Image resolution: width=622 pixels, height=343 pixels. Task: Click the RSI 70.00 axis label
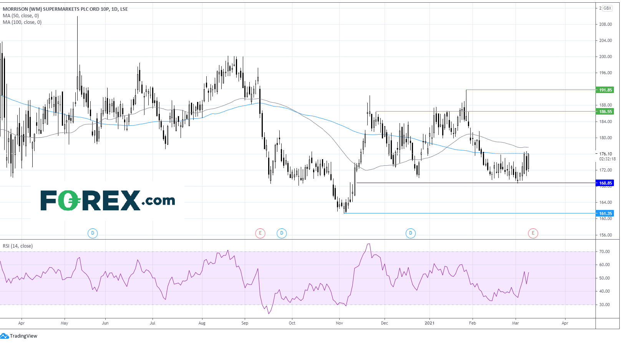(604, 251)
